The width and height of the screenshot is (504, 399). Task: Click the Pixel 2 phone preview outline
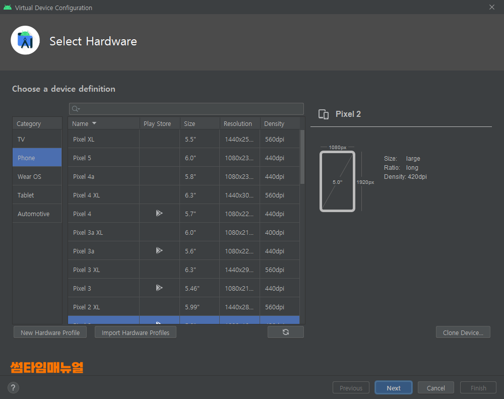point(338,181)
